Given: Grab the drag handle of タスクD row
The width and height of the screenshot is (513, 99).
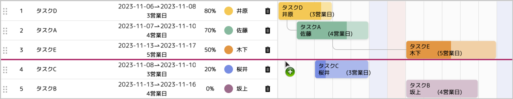Looking at the screenshot, I should pos(5,11).
